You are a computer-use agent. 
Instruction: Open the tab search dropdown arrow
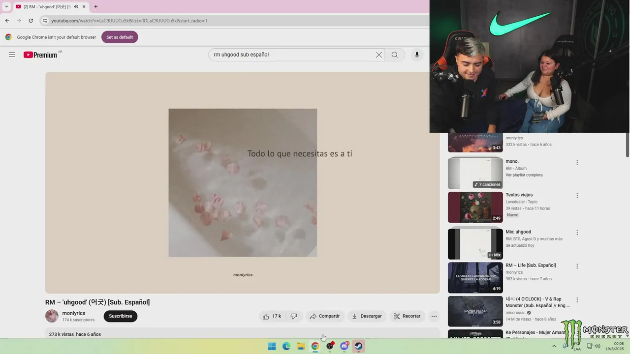(6, 7)
